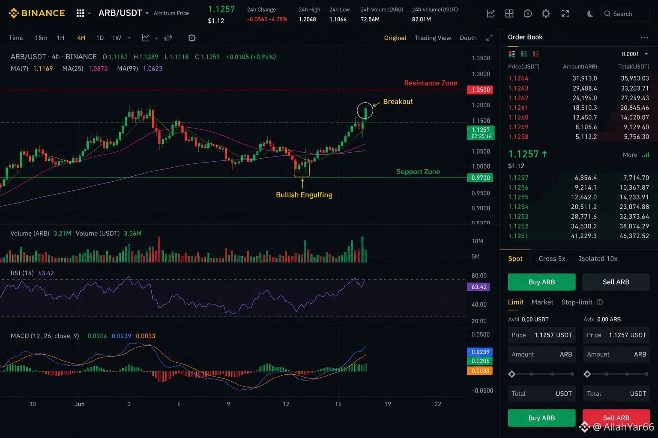Expand the chart type dropdown arrow
This screenshot has height=438, width=658.
pyautogui.click(x=156, y=38)
